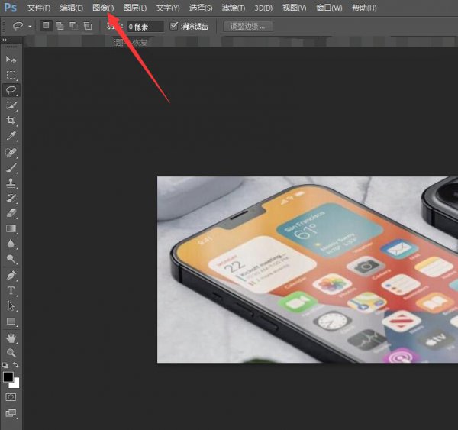Image resolution: width=458 pixels, height=430 pixels.
Task: Open the 图像(I) menu
Action: [x=103, y=8]
